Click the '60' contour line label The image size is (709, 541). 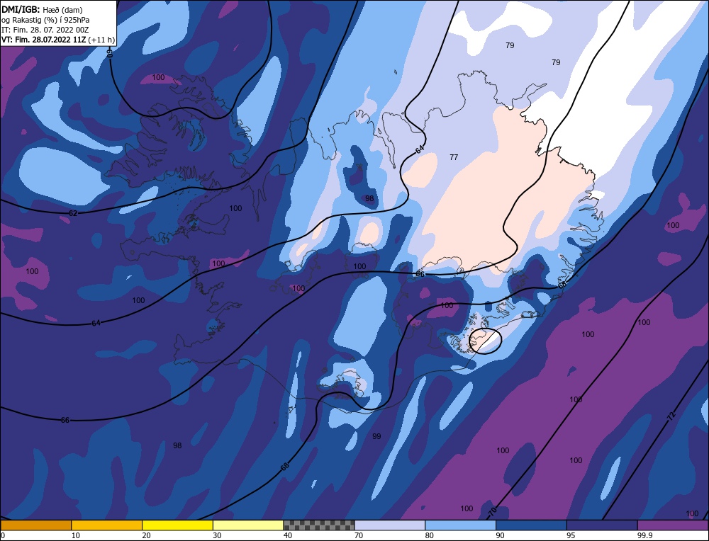click(109, 53)
